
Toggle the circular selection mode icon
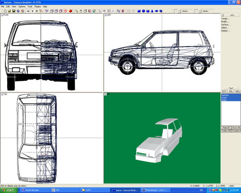pos(133,11)
